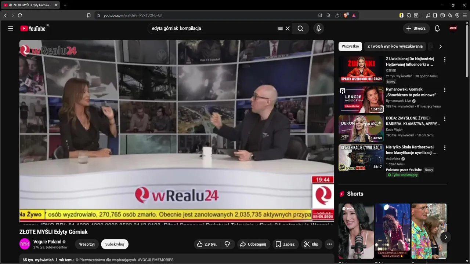The width and height of the screenshot is (470, 264).
Task: Open options for the Rymanowski video
Action: [x=445, y=90]
